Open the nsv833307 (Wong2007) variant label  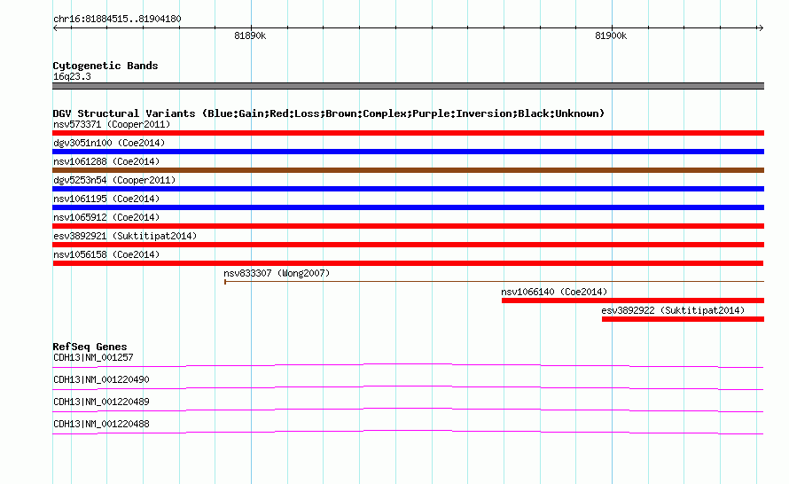pyautogui.click(x=277, y=273)
